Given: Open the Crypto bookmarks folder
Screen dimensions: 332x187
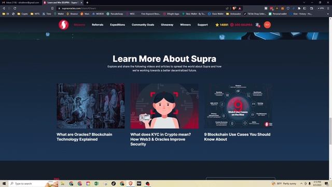Looking at the screenshot, I should tap(23, 14).
